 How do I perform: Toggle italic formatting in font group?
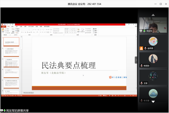pos(24,32)
